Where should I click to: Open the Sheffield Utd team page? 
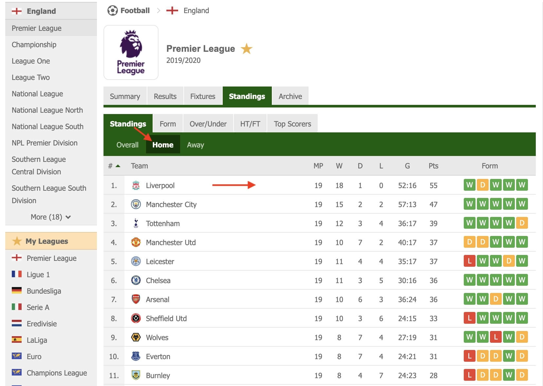click(166, 318)
